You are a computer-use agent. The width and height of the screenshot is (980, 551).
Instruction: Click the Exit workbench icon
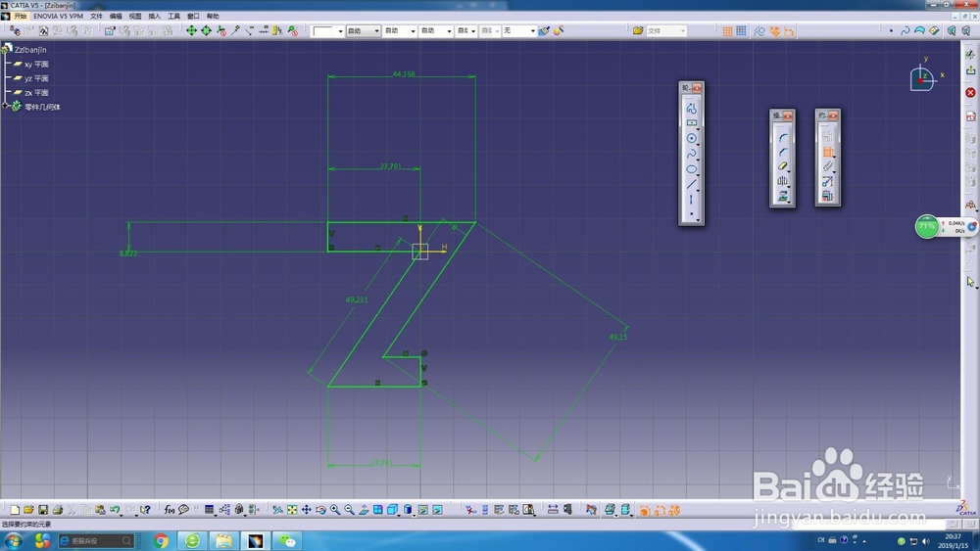click(970, 70)
